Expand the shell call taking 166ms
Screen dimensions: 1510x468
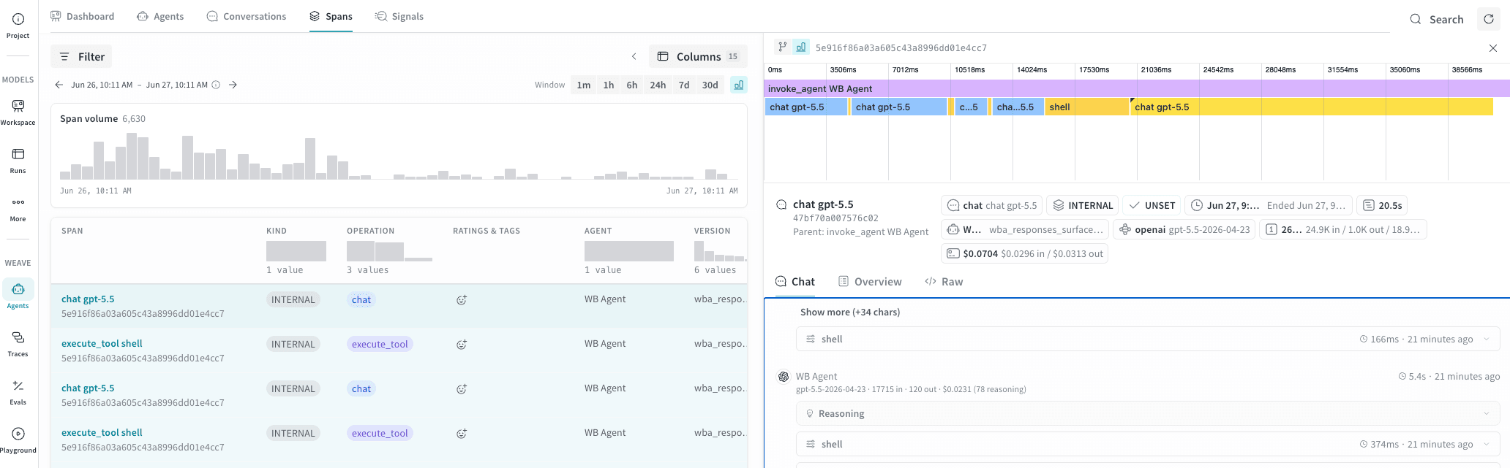point(1147,339)
